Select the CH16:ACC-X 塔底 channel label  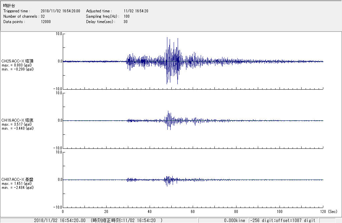pyautogui.click(x=17, y=120)
